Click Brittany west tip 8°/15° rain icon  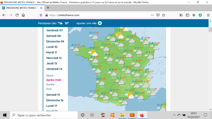coord(75,50)
